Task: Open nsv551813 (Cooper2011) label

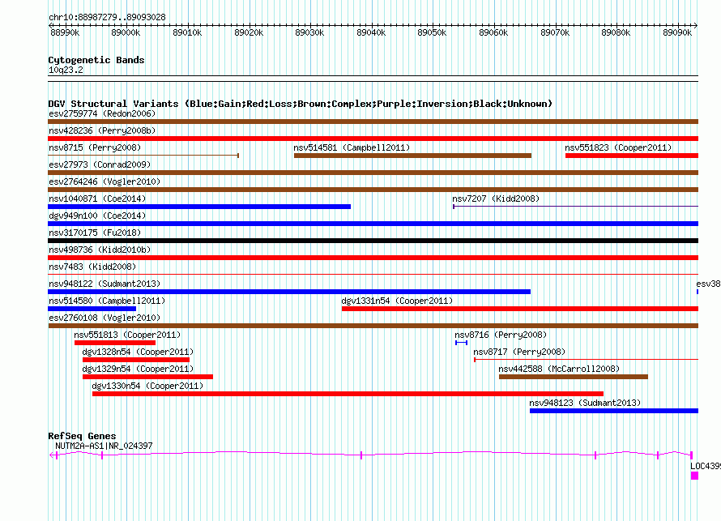Action: coord(127,335)
